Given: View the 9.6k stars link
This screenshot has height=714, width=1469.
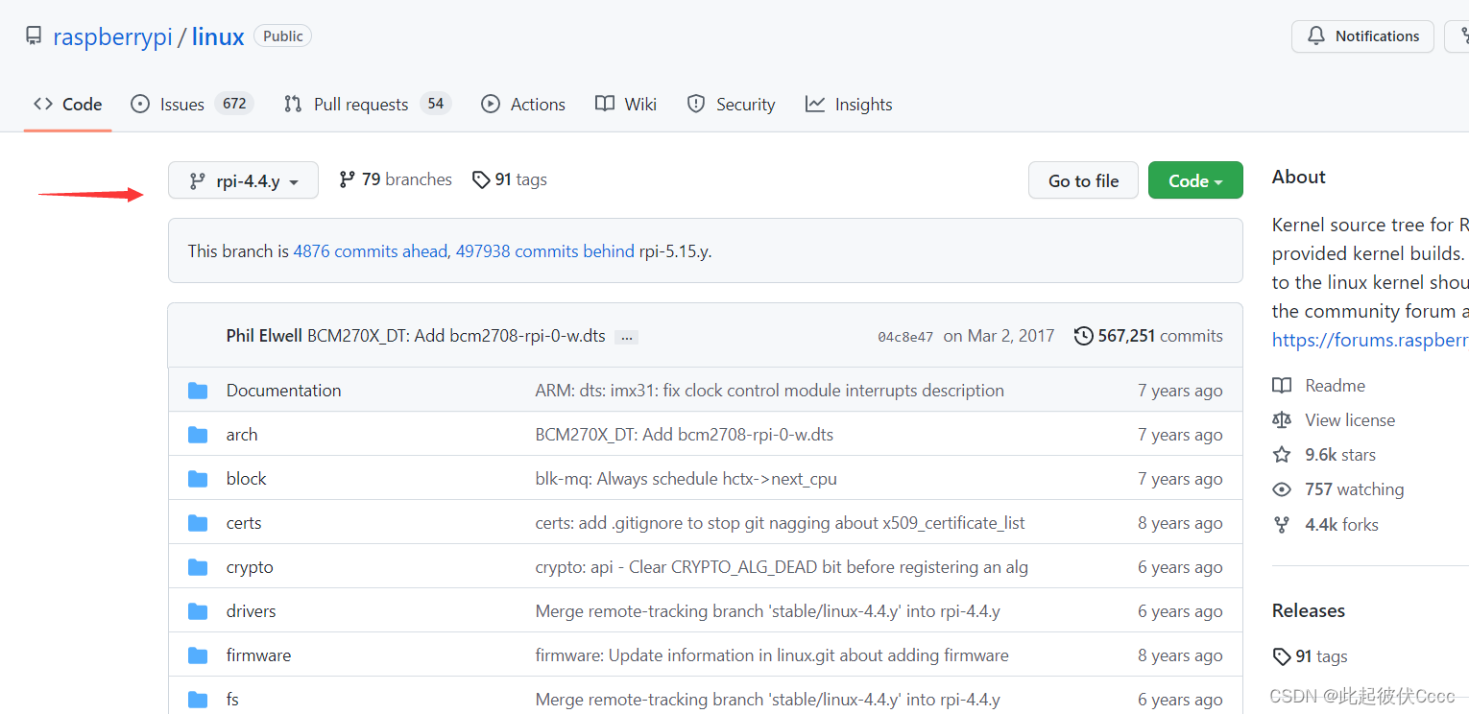Looking at the screenshot, I should 1324,455.
